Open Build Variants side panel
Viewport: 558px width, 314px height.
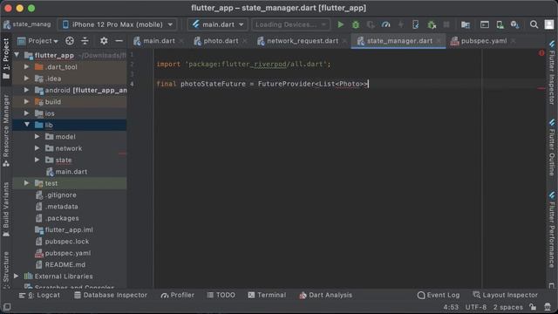click(6, 209)
